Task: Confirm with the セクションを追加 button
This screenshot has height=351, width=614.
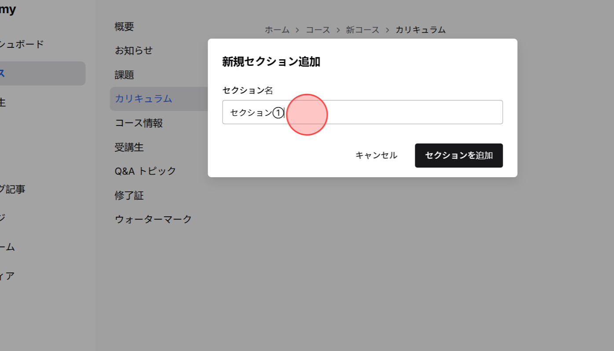Action: point(459,155)
